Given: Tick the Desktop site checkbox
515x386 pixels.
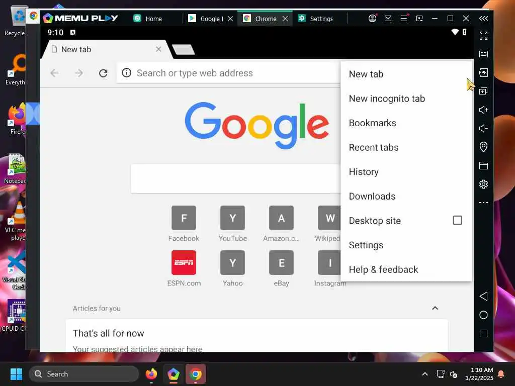Looking at the screenshot, I should [x=457, y=220].
